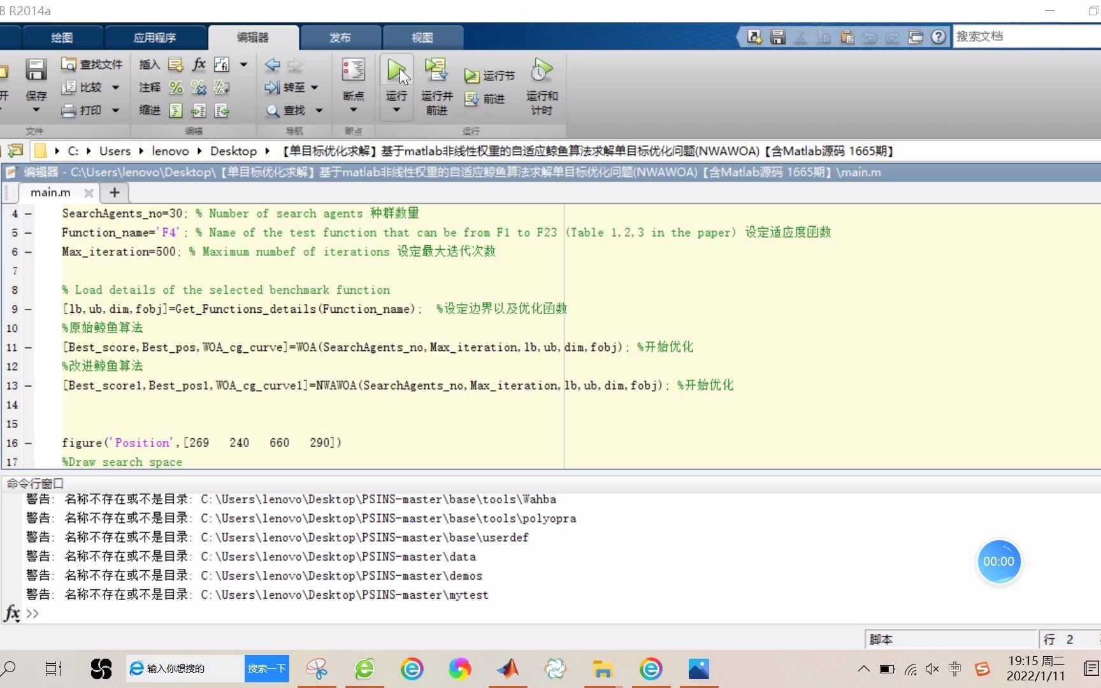Navigate back with the blue left arrow
This screenshot has width=1101, height=688.
click(273, 64)
